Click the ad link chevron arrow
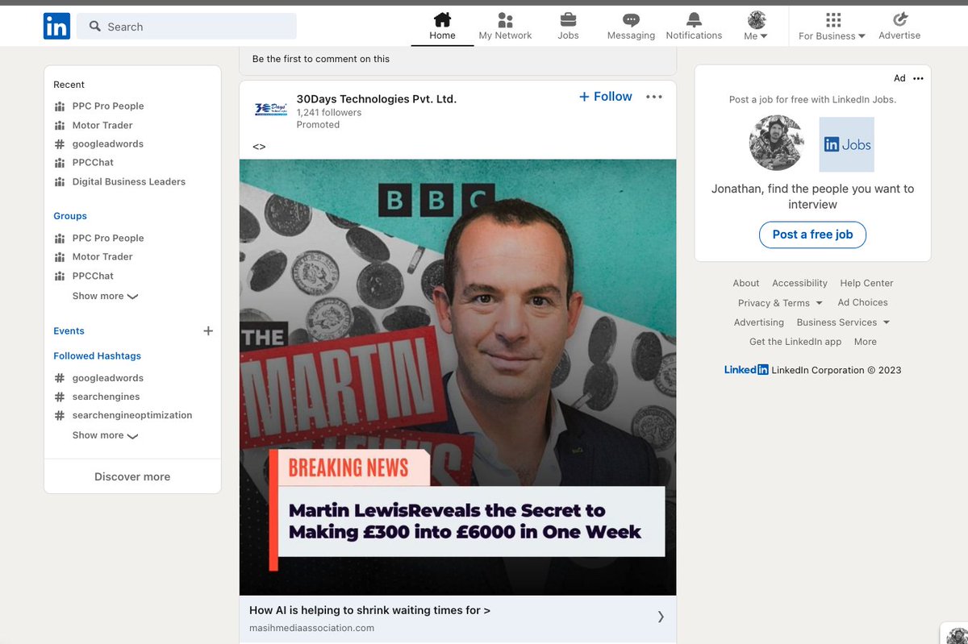Screen dimensions: 968x644 (661, 617)
